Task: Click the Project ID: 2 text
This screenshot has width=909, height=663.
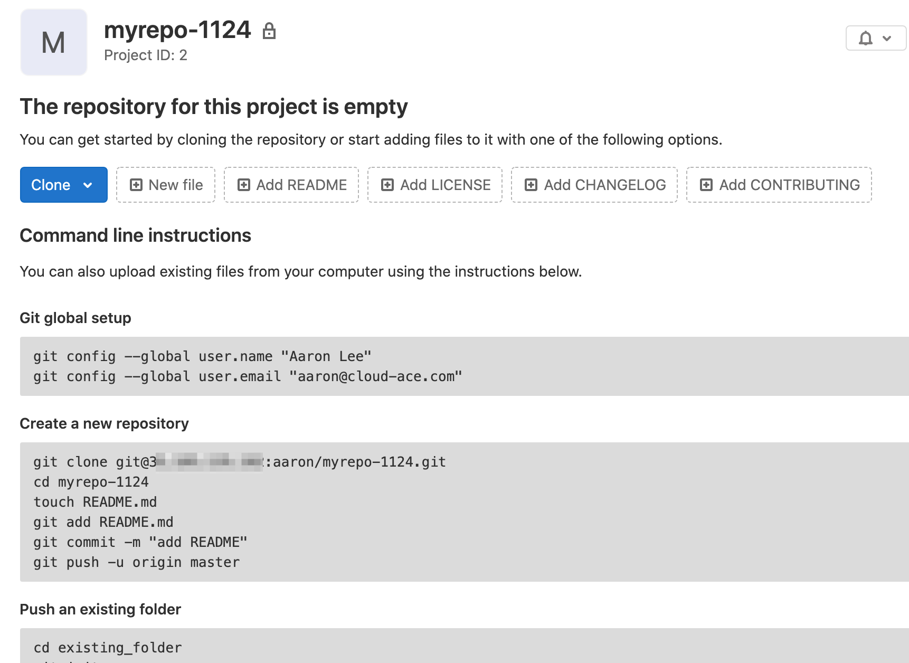Action: [146, 55]
